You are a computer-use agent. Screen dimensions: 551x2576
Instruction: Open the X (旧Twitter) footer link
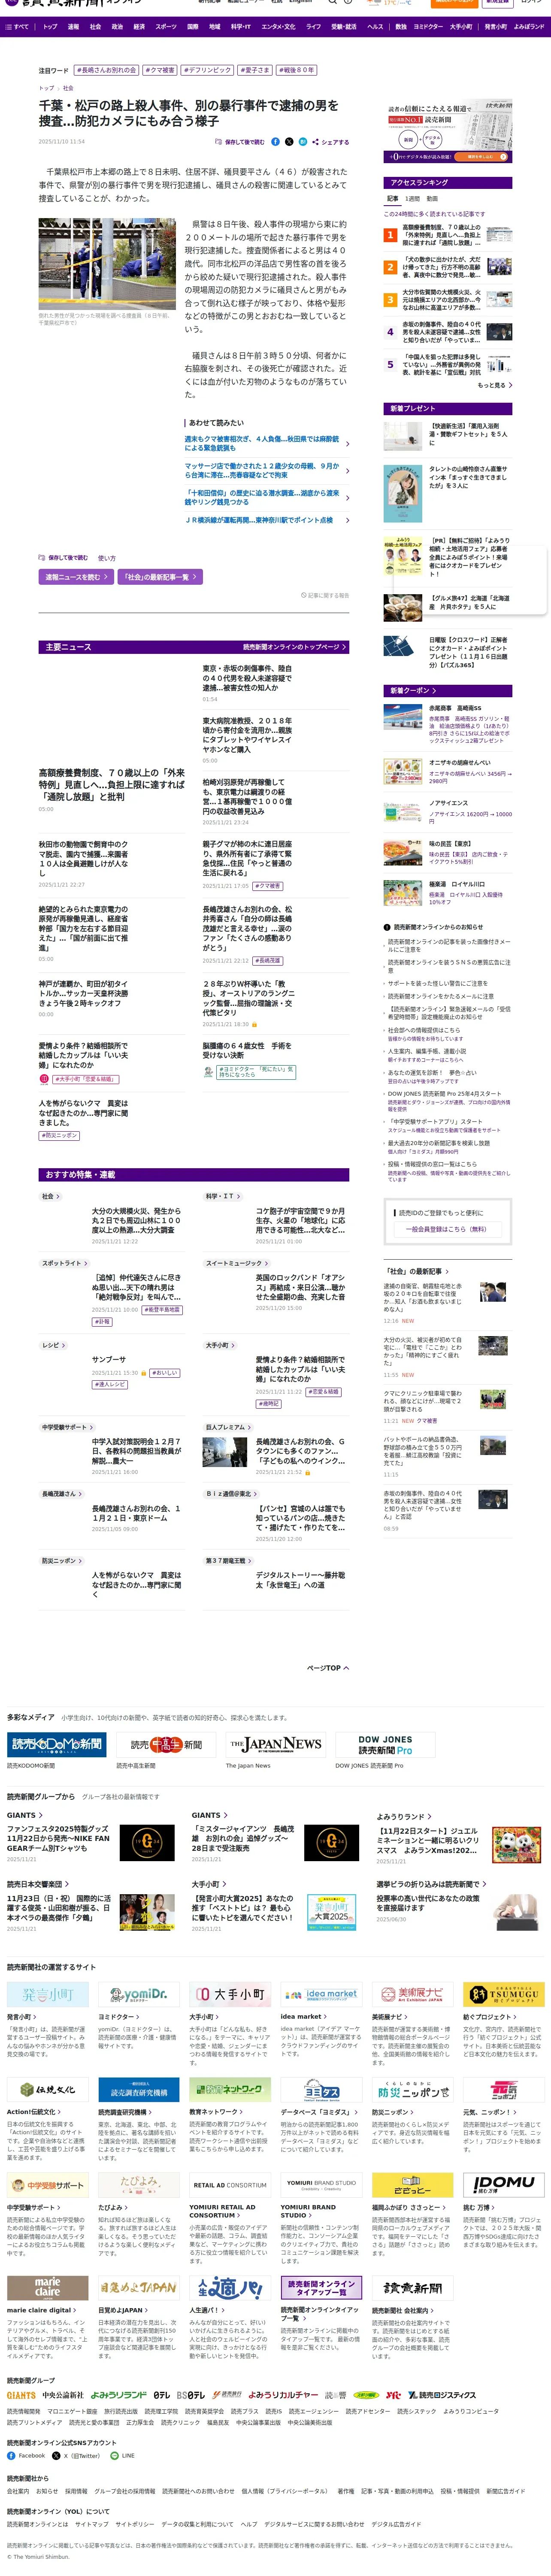(x=76, y=2455)
